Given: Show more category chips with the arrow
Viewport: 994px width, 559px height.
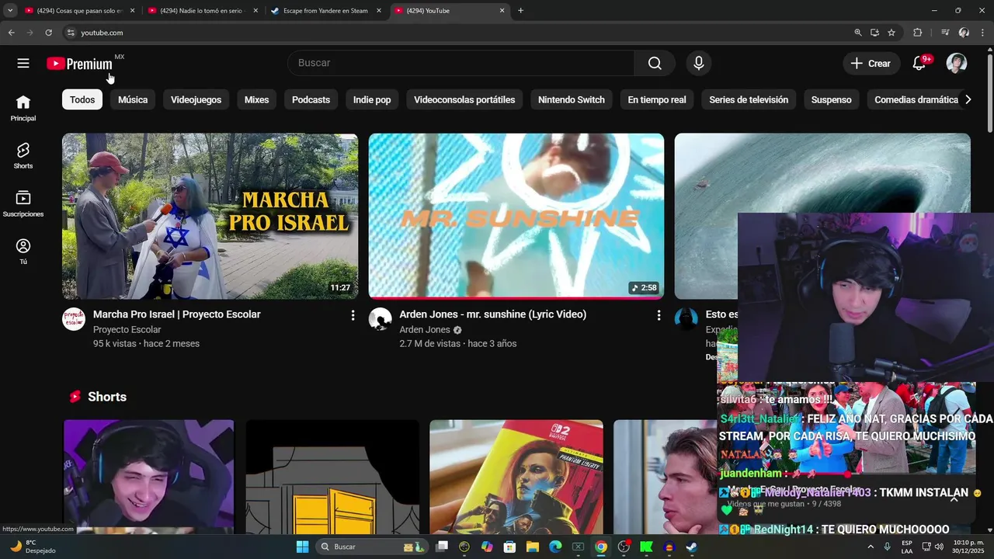Looking at the screenshot, I should tap(968, 99).
